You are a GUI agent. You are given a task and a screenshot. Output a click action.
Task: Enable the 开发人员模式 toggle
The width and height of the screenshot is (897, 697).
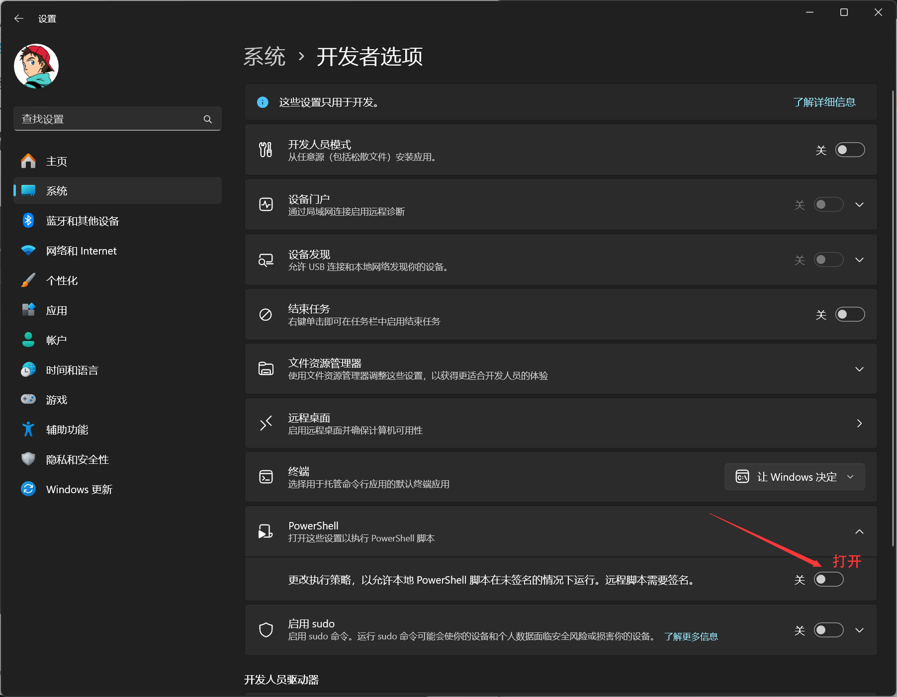pos(850,150)
